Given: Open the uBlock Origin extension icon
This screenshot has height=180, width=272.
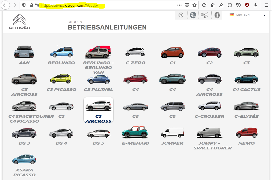Looking at the screenshot, I should click(x=247, y=5).
